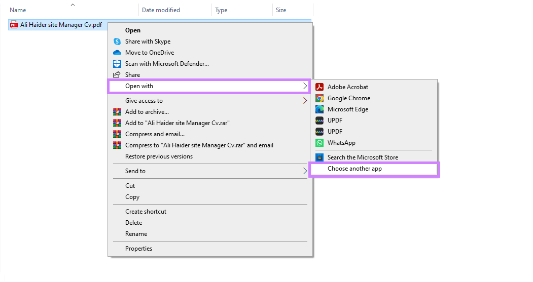Select Choose another app
Image resolution: width=533 pixels, height=282 pixels.
pos(354,169)
